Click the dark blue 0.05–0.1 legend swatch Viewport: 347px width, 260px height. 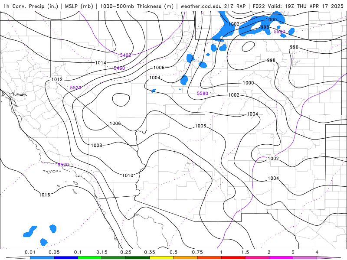pos(66,258)
